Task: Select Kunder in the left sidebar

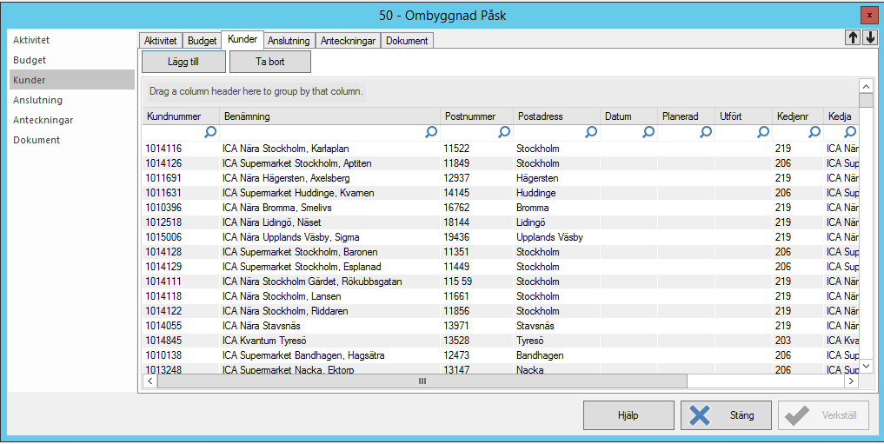Action: 72,80
